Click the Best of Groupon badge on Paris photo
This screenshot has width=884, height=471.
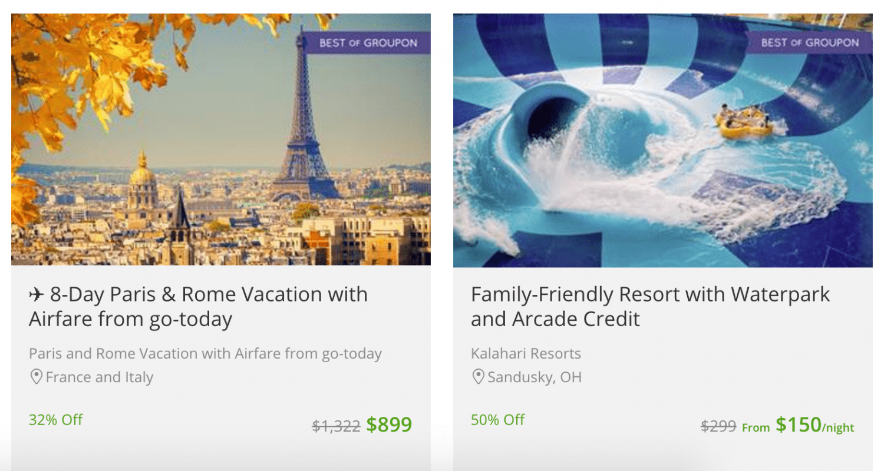[368, 42]
